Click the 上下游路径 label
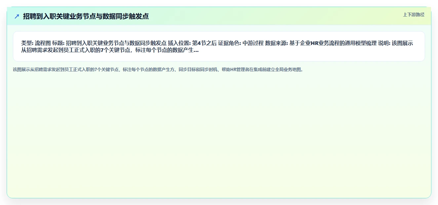This screenshot has width=438, height=205. (x=414, y=15)
